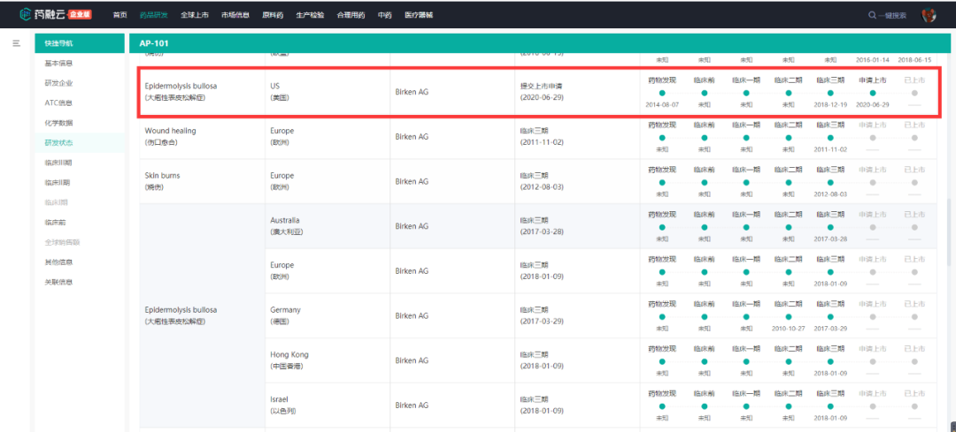956x432 pixels.
Task: Jump to 化学数据 section
Action: click(x=58, y=122)
